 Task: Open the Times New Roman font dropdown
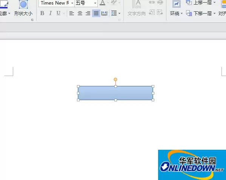tap(72, 3)
